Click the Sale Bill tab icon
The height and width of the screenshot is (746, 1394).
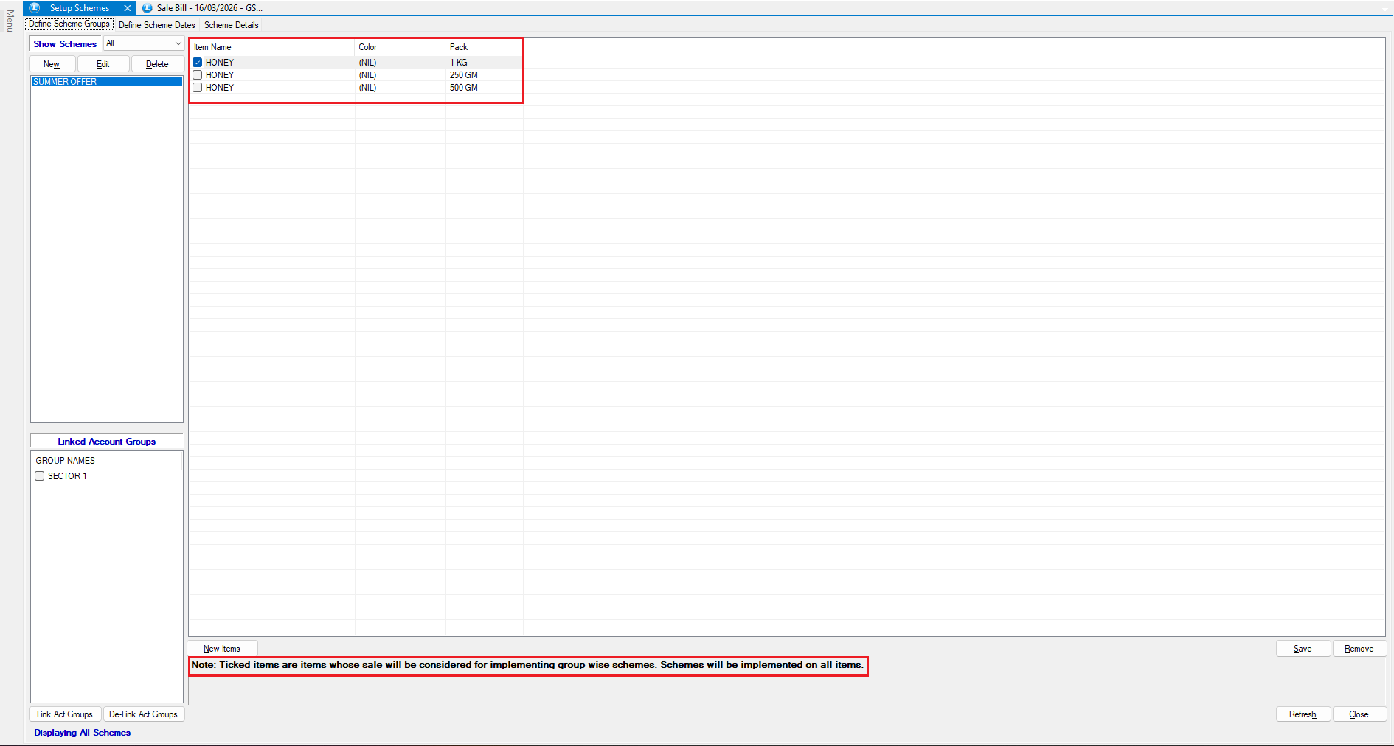click(x=147, y=8)
